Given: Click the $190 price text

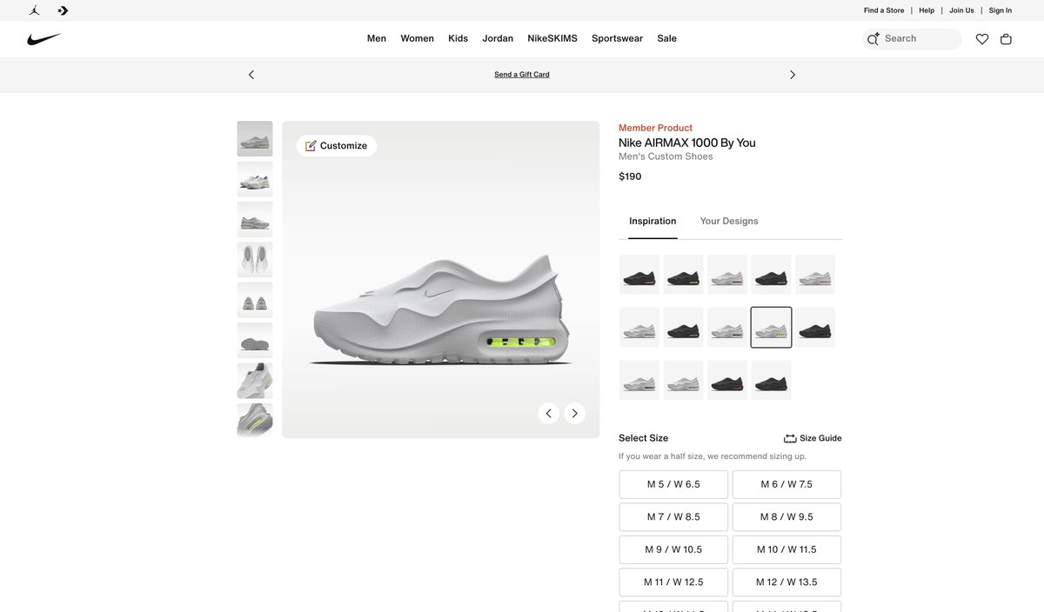Looking at the screenshot, I should (x=630, y=176).
